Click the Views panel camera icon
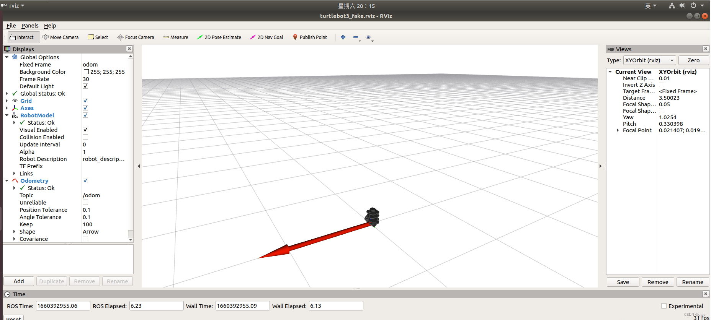 tap(611, 49)
